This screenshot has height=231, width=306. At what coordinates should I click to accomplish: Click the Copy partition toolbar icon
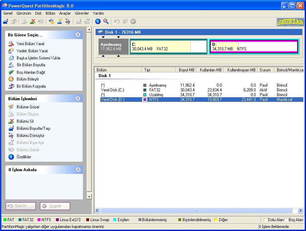(x=14, y=21)
